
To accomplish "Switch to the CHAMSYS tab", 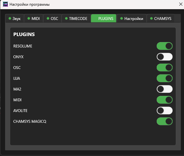I will (x=161, y=18).
